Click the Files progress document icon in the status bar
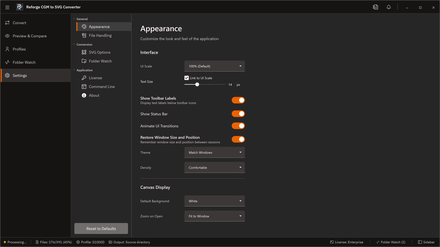This screenshot has height=247, width=440. 37,242
